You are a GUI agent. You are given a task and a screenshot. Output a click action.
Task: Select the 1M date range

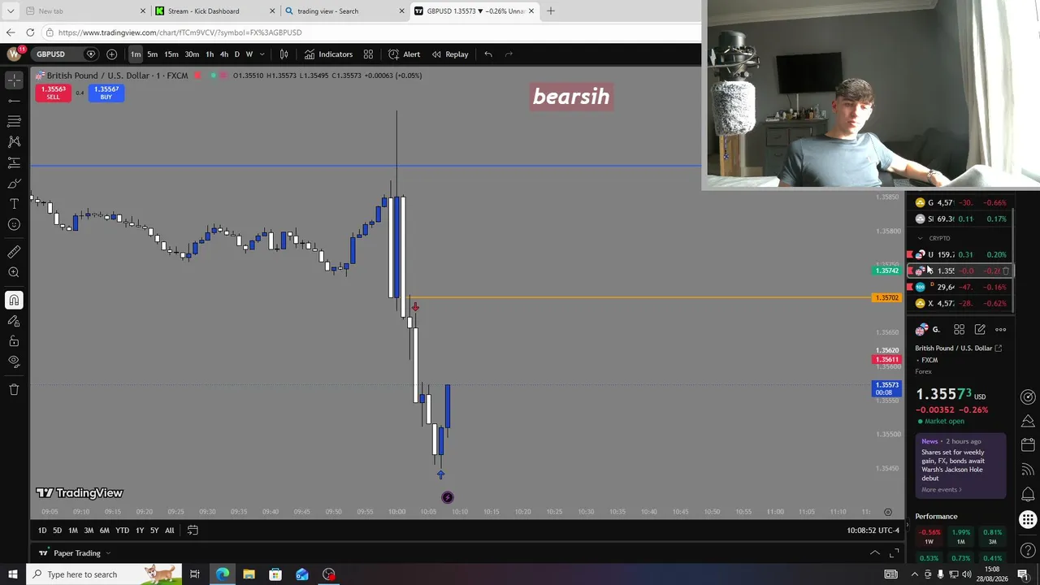point(72,531)
